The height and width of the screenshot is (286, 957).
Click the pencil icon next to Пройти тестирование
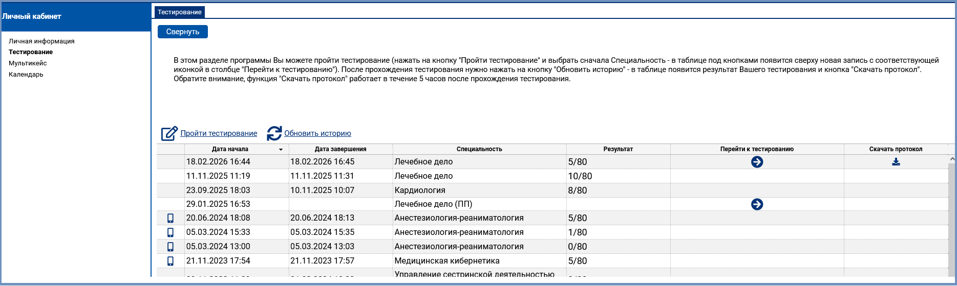pos(169,133)
